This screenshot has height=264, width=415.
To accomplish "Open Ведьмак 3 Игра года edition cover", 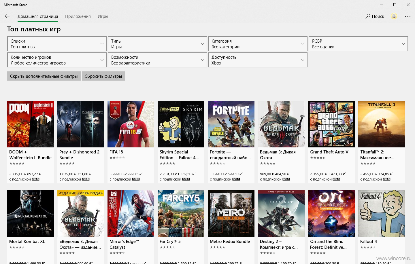I will pos(81,214).
